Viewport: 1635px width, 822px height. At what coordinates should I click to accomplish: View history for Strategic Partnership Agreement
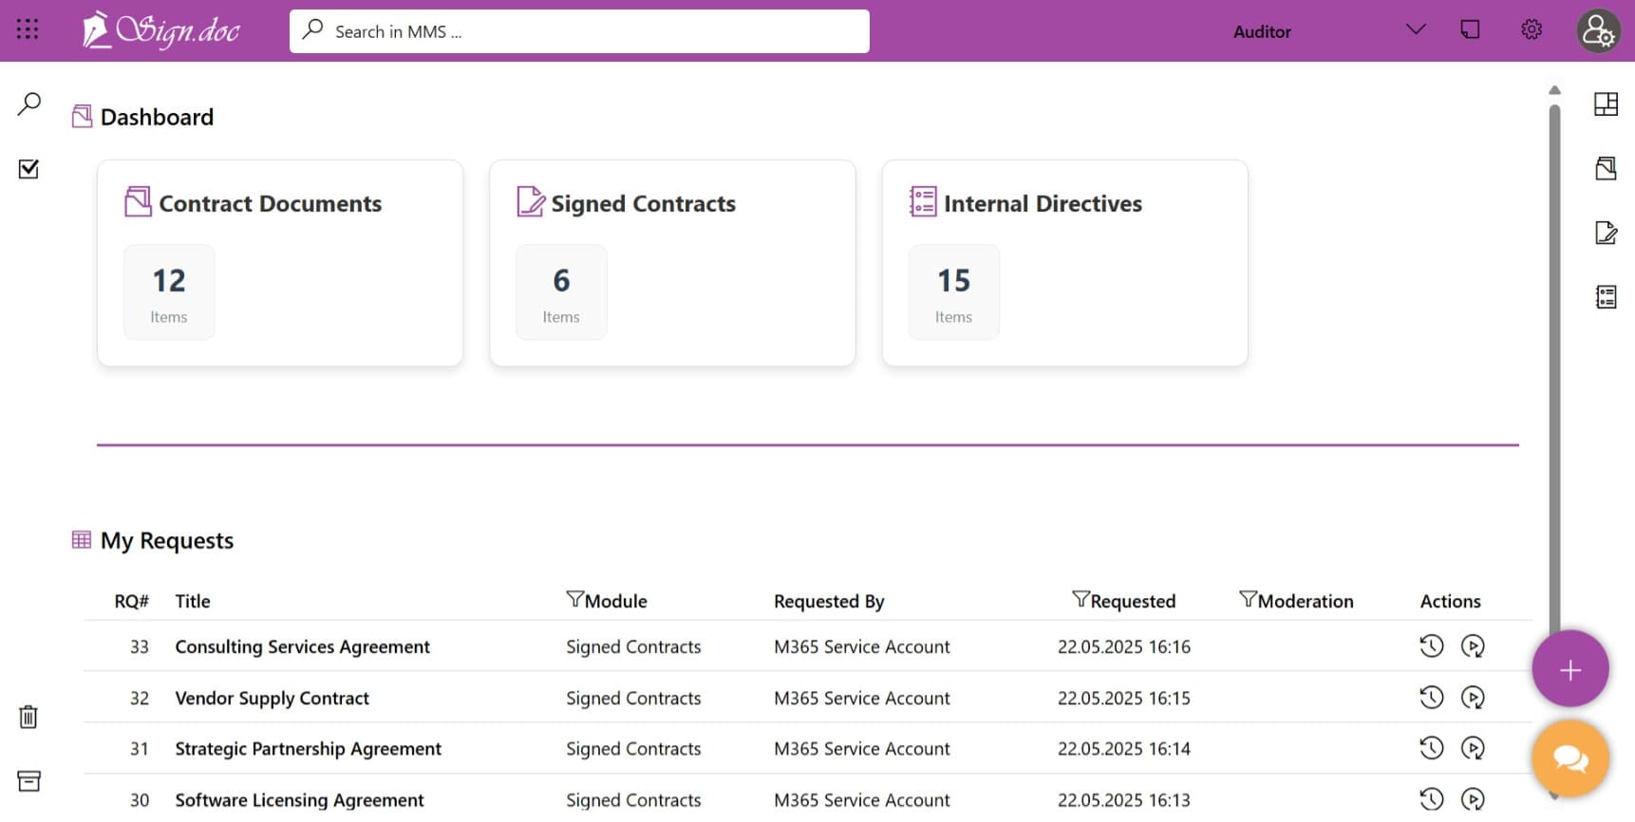(1431, 748)
